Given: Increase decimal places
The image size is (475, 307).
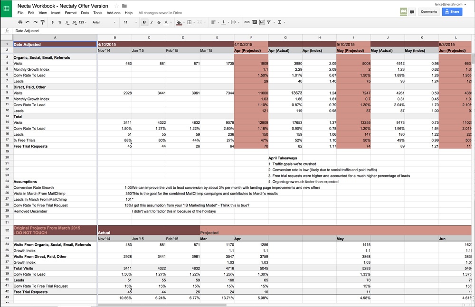Looking at the screenshot, I should 74,22.
